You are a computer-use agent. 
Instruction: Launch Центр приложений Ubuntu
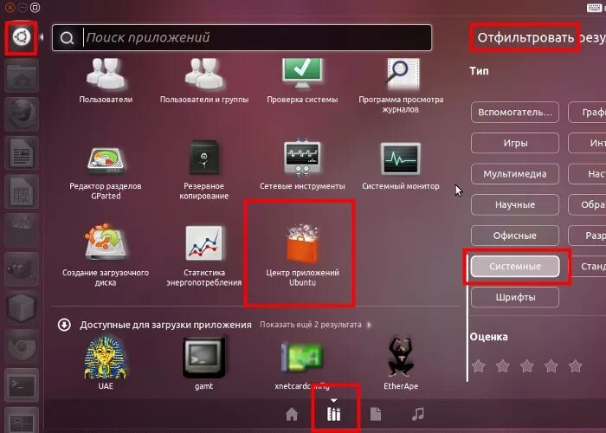(x=302, y=256)
